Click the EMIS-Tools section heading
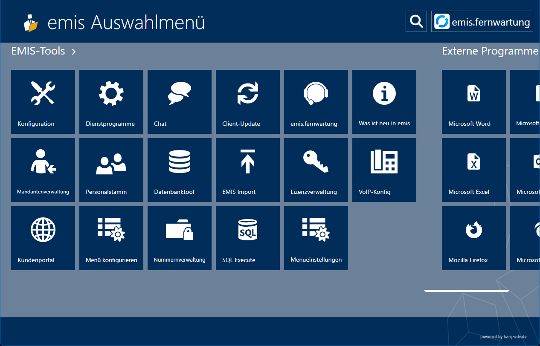The image size is (540, 346). pyautogui.click(x=38, y=51)
